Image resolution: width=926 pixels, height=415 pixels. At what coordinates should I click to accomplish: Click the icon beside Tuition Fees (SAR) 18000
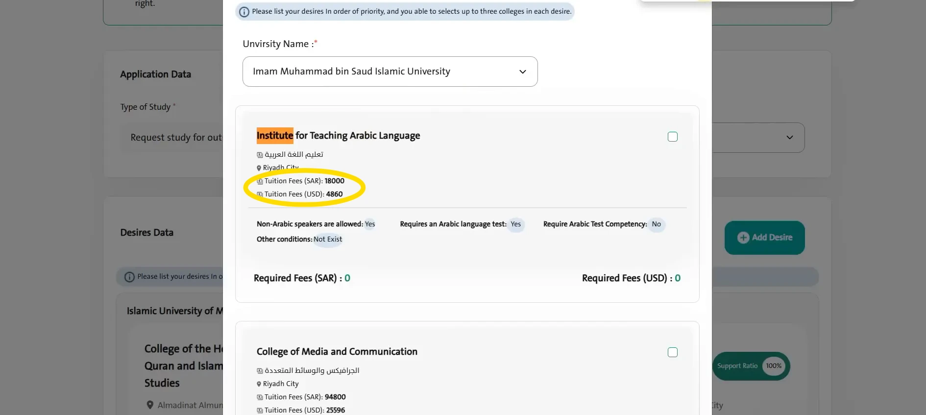(260, 181)
